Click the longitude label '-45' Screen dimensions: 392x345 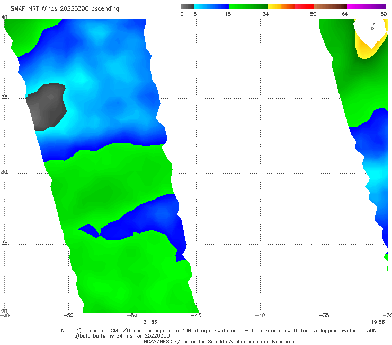pos(196,315)
